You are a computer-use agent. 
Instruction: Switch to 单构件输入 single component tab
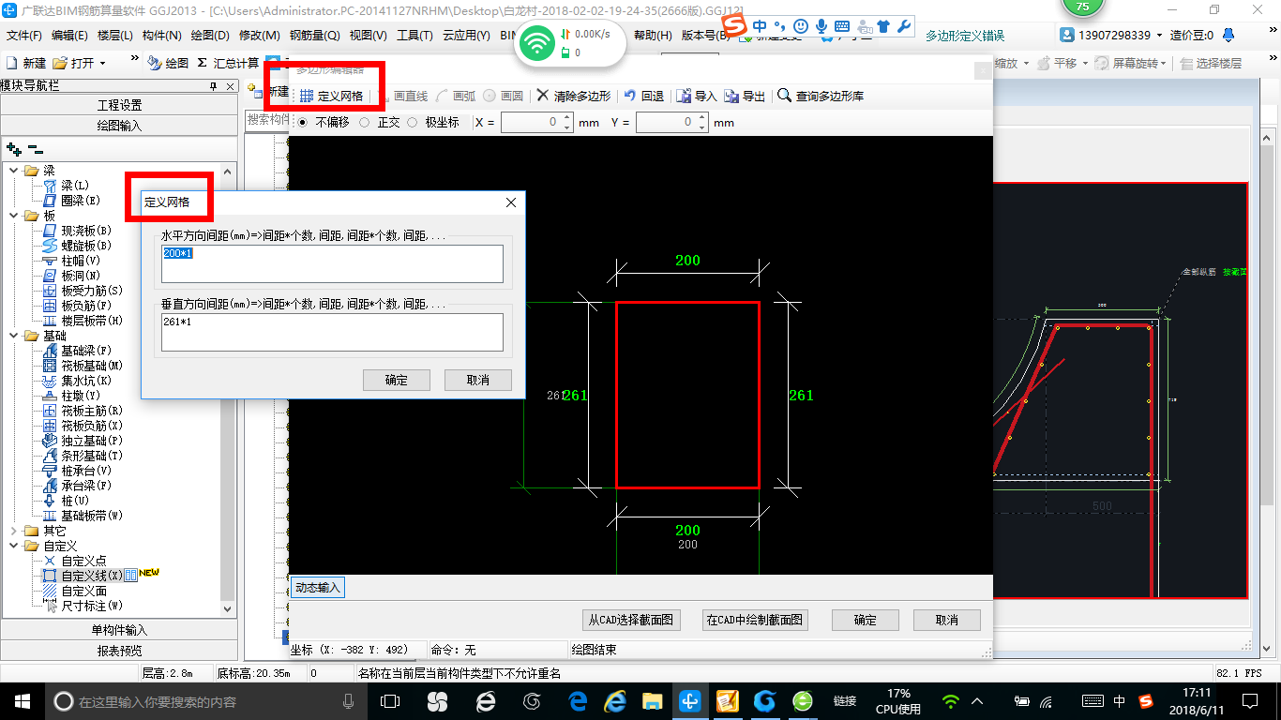[x=119, y=630]
